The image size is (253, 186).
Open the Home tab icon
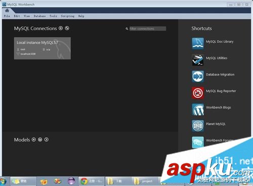(7, 11)
